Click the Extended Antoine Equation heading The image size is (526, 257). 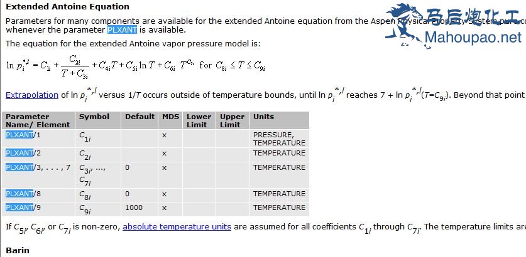coord(67,7)
